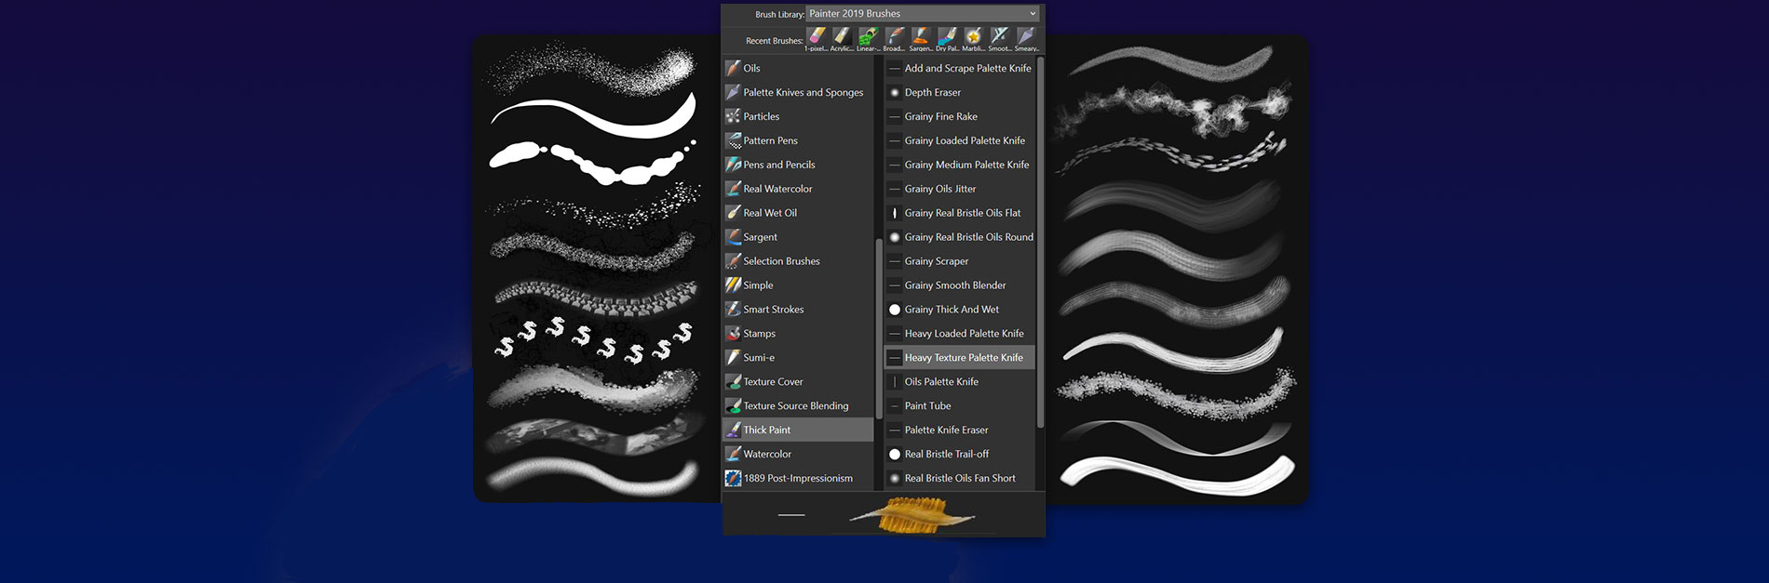
Task: Click the brush category list scrollbar
Action: [x=879, y=329]
